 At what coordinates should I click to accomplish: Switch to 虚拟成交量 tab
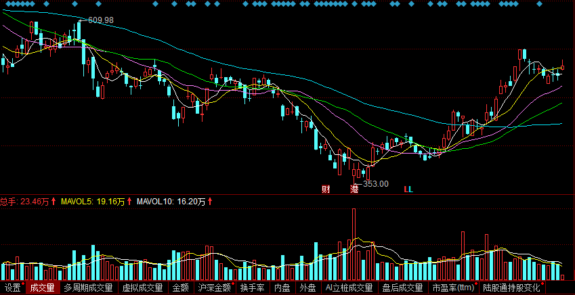pyautogui.click(x=143, y=288)
